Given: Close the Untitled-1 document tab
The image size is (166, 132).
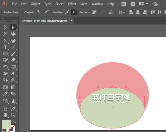Looking at the screenshot, I should [x=72, y=21].
